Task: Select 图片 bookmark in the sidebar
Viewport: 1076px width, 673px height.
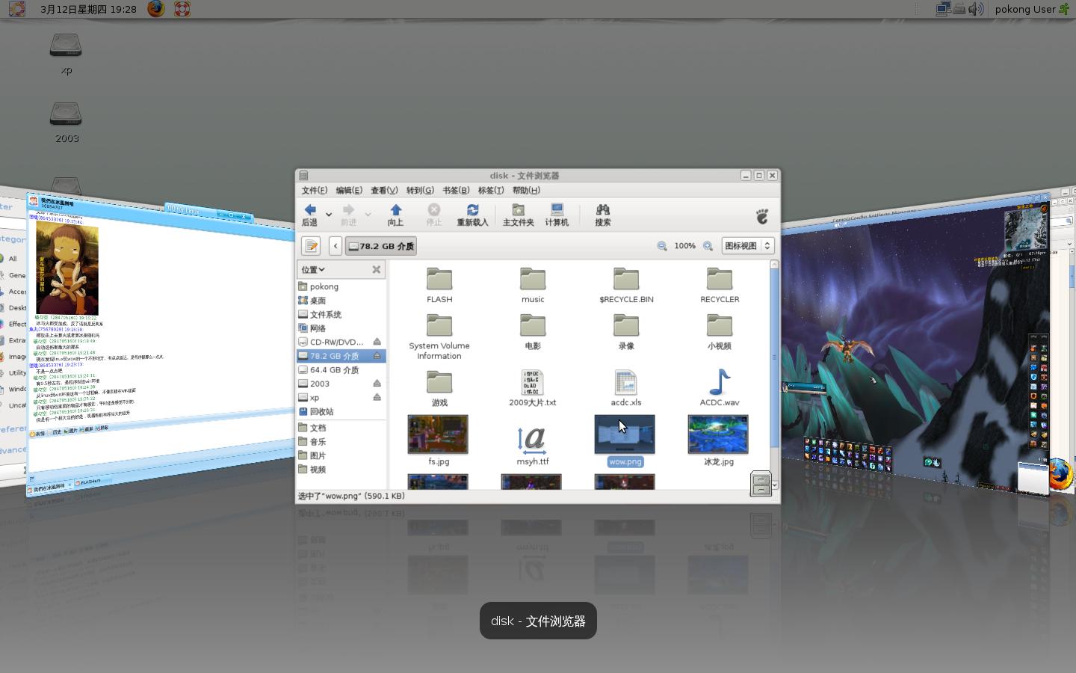Action: pos(341,455)
